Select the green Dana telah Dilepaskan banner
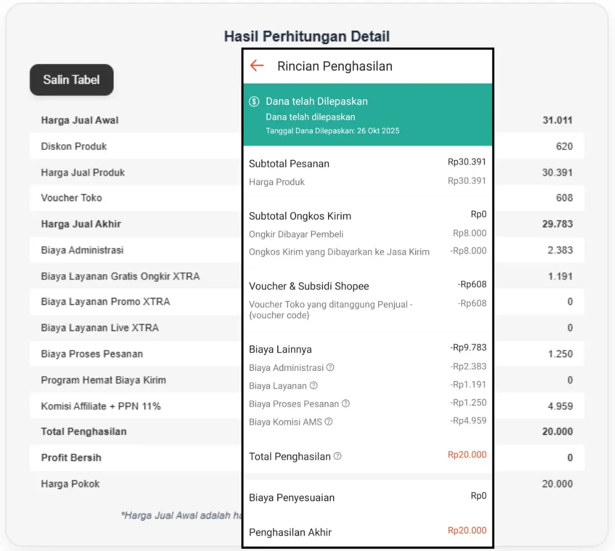 (x=367, y=114)
